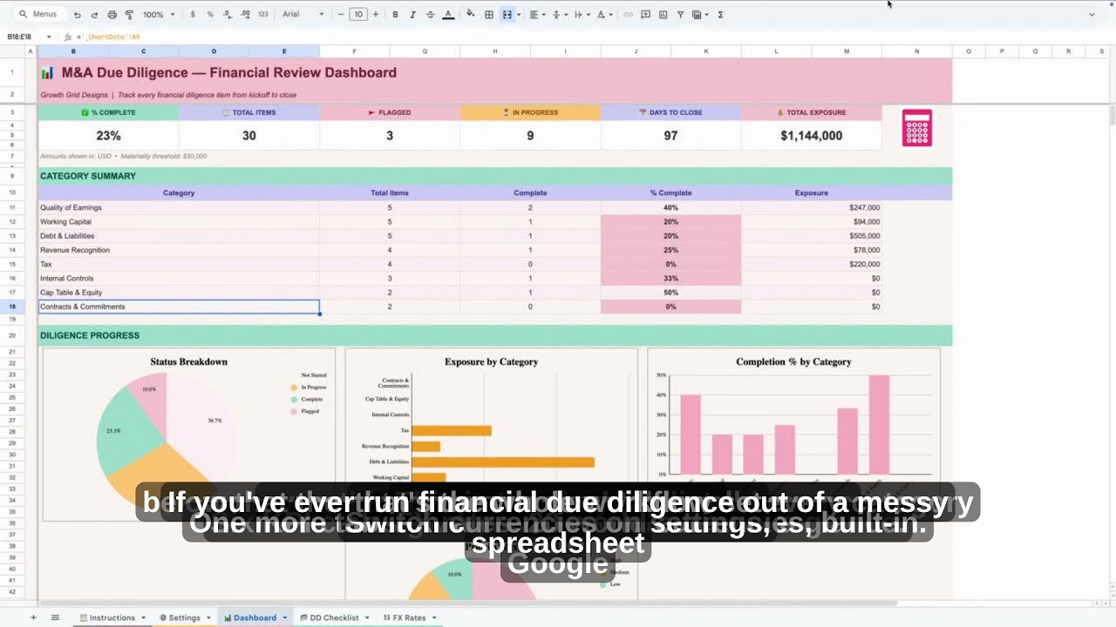Insert a chart with the chart icon
The image size is (1116, 627).
coord(663,15)
